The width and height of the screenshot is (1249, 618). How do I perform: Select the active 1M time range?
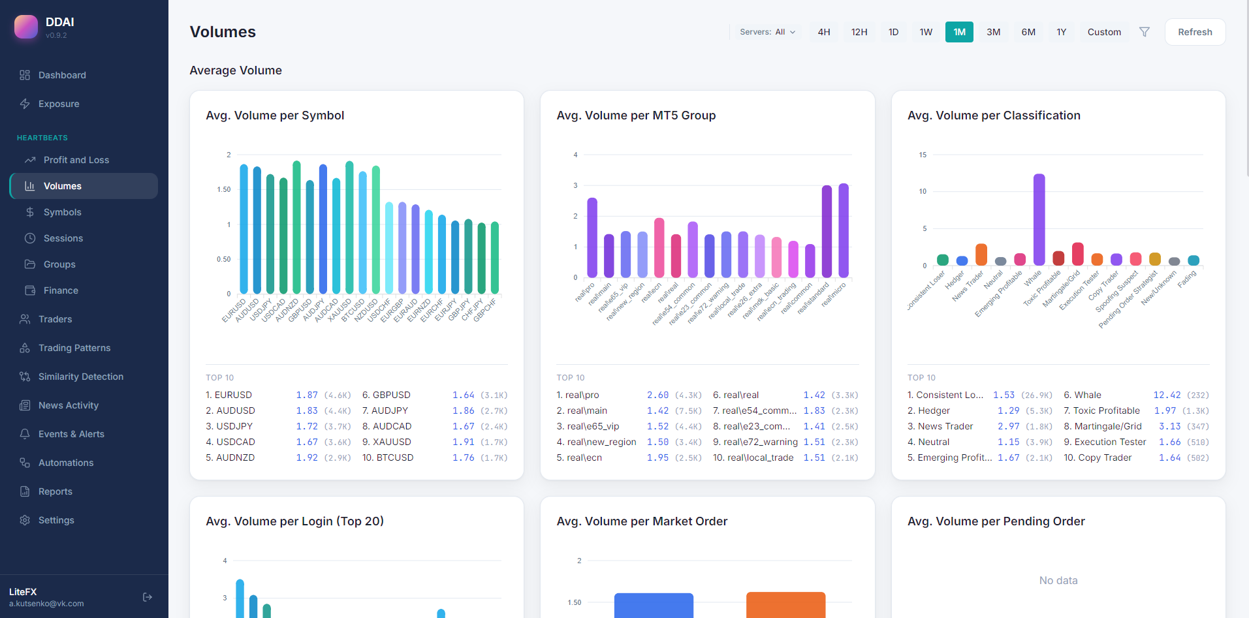pos(959,32)
